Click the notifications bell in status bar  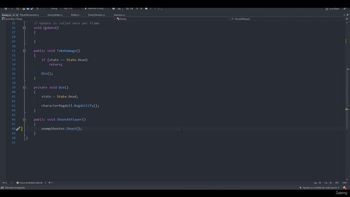[x=345, y=188]
